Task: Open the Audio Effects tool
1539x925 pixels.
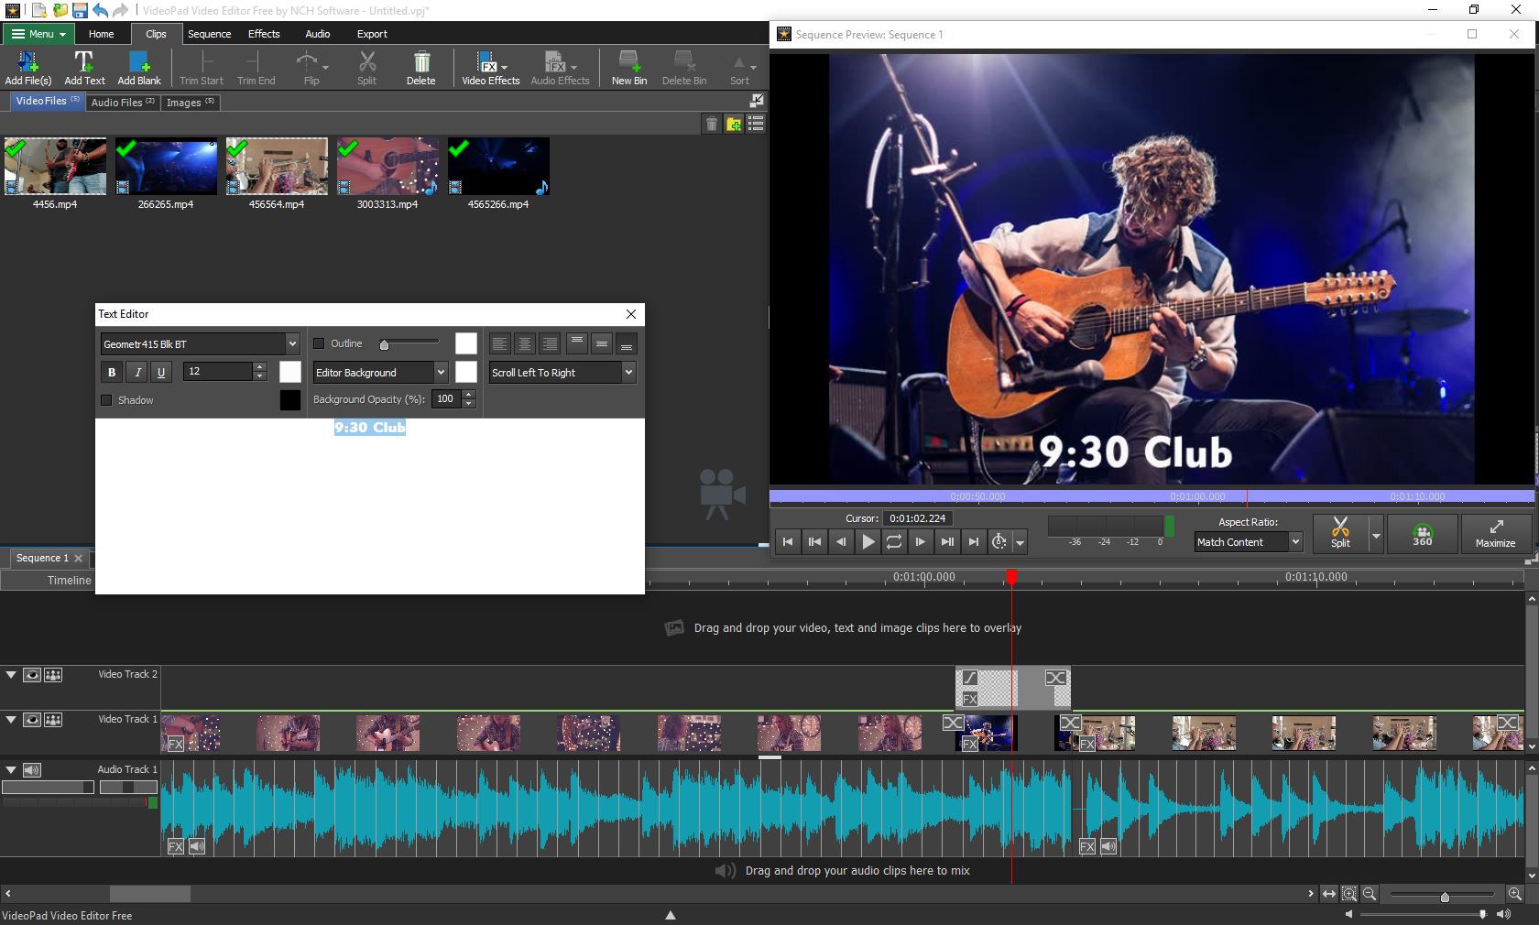Action: point(559,67)
